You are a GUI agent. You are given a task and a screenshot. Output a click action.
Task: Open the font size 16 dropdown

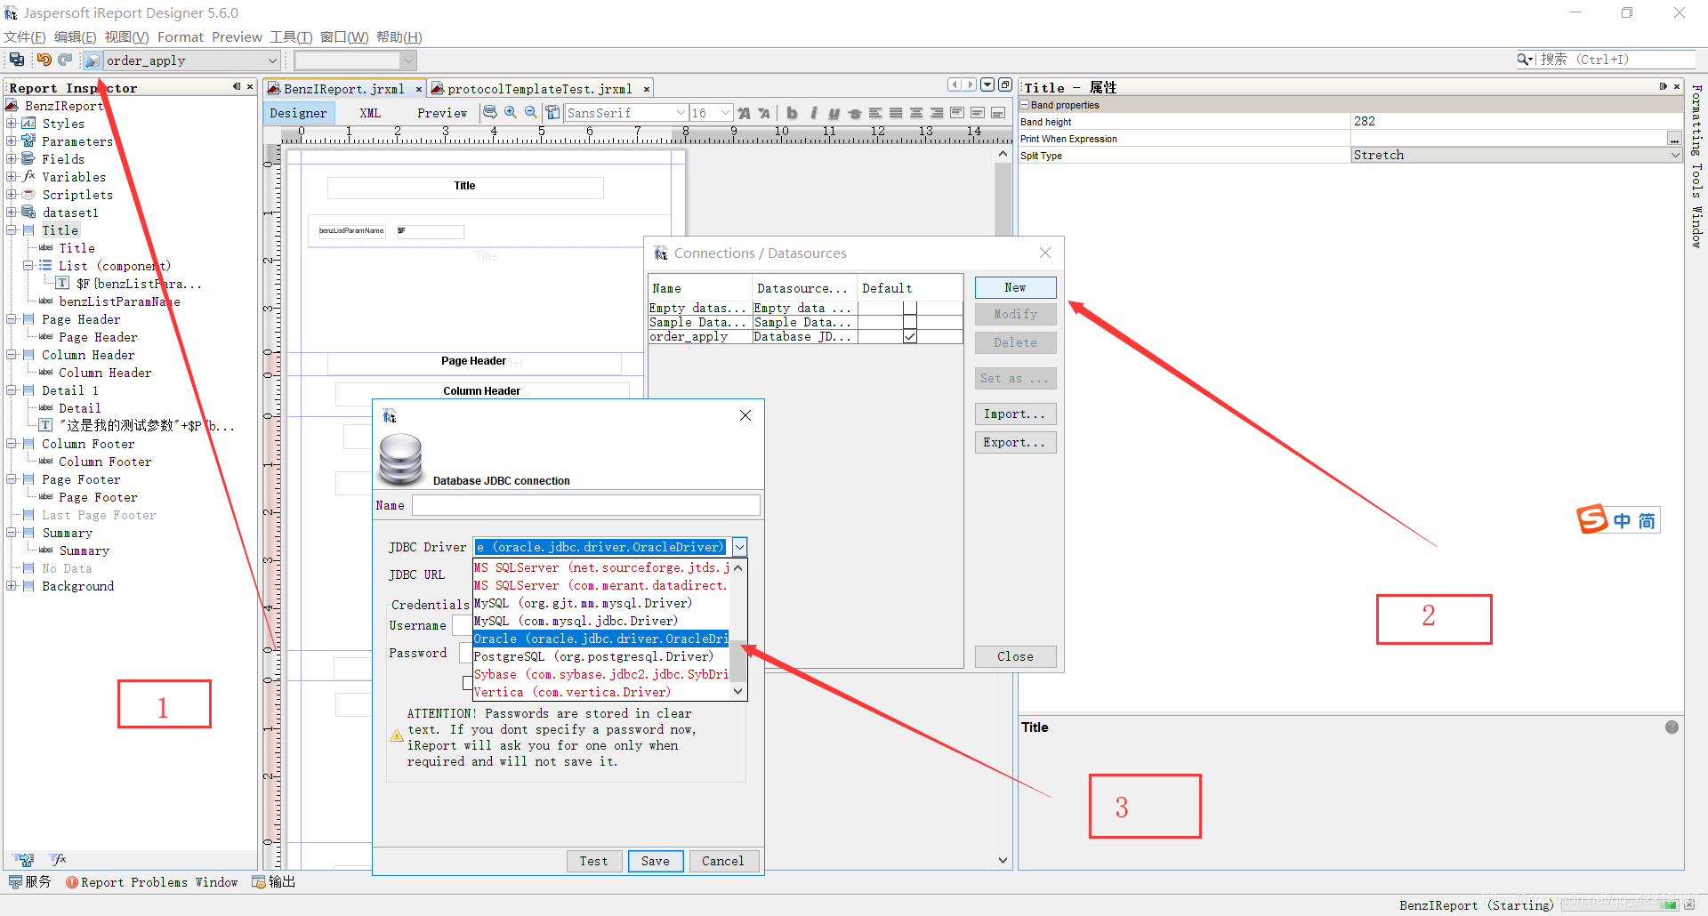coord(726,113)
